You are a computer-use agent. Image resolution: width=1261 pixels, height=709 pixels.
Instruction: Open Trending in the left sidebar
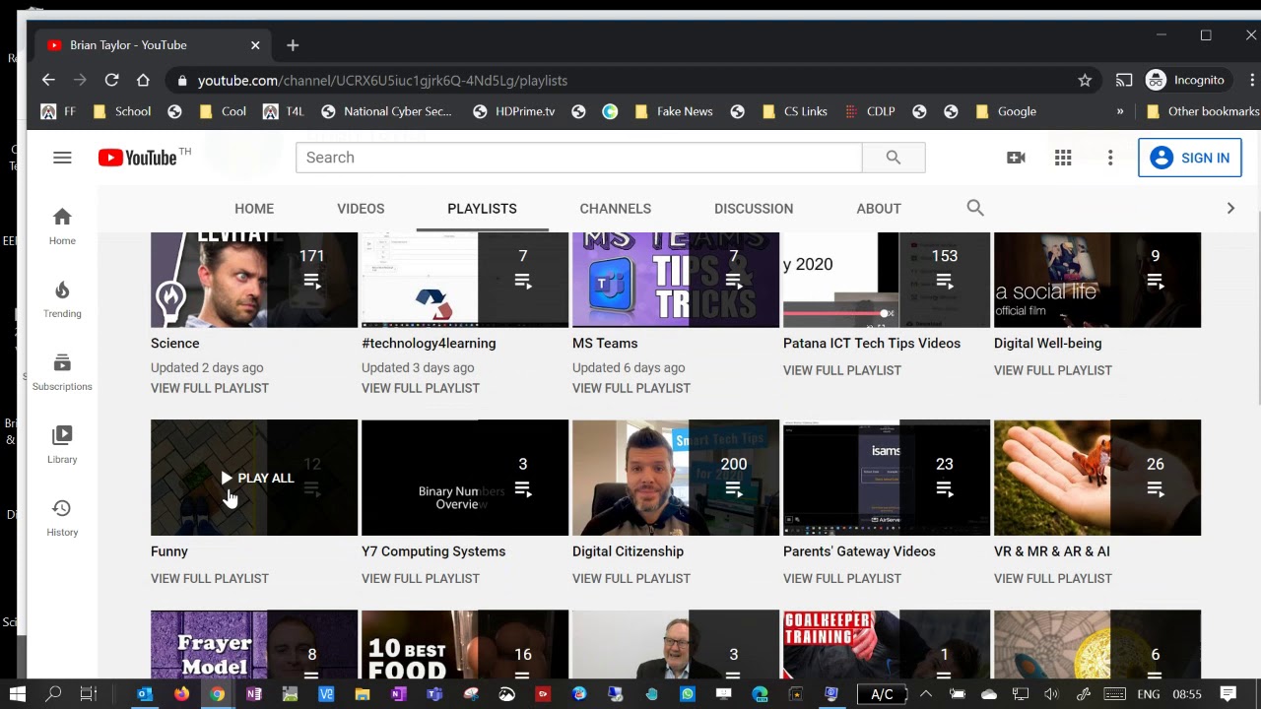62,298
